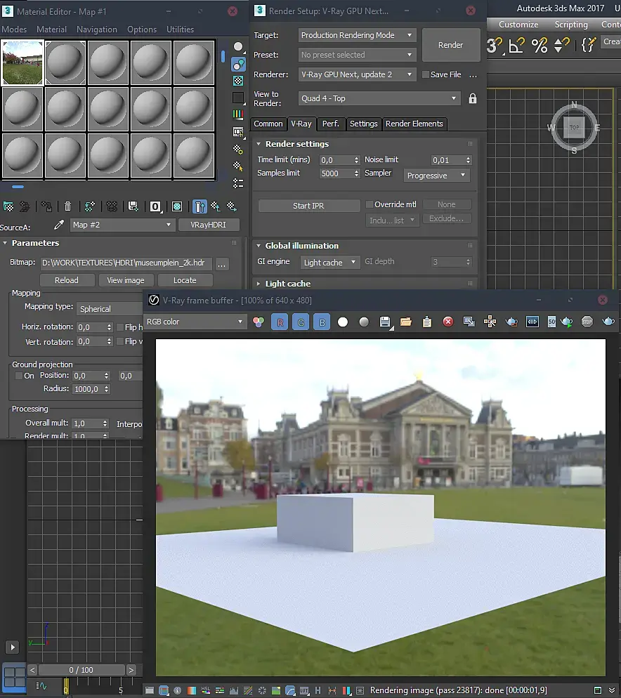Image resolution: width=621 pixels, height=698 pixels.
Task: Enable the Save File checkbox
Action: click(x=425, y=74)
